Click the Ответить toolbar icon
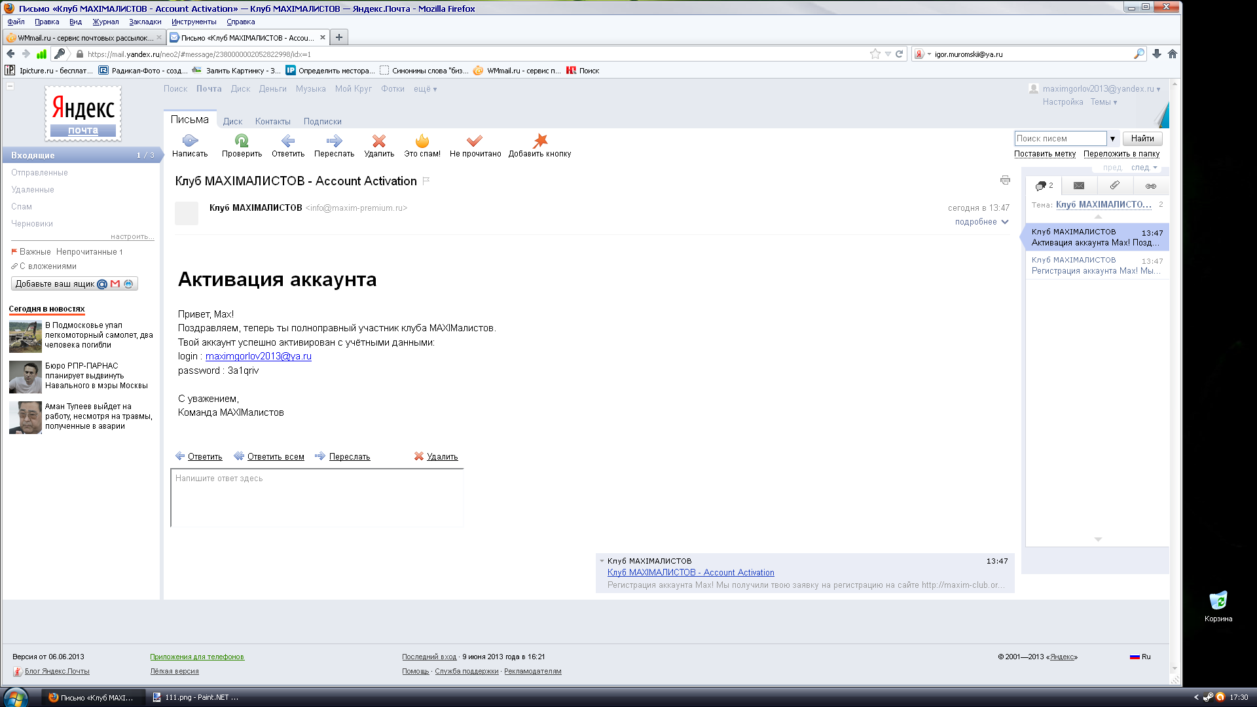The image size is (1257, 707). [x=288, y=140]
